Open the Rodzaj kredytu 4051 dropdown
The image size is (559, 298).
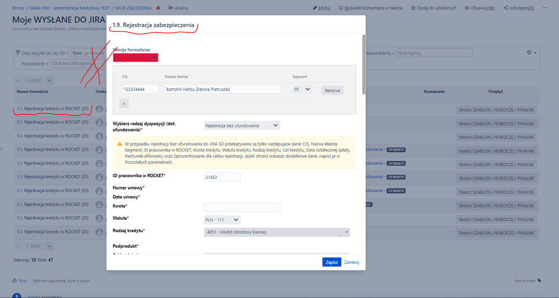pos(277,232)
